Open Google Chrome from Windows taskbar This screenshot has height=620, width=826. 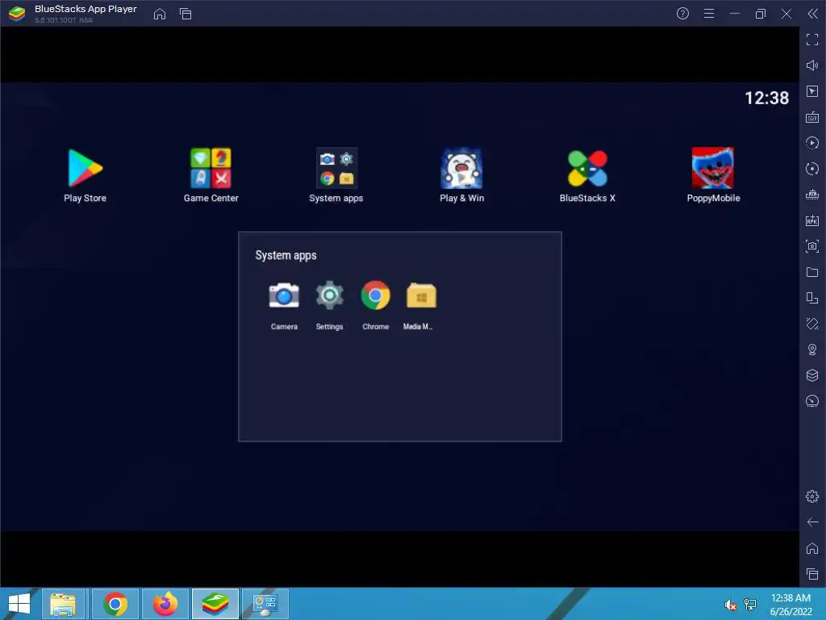[x=115, y=604]
